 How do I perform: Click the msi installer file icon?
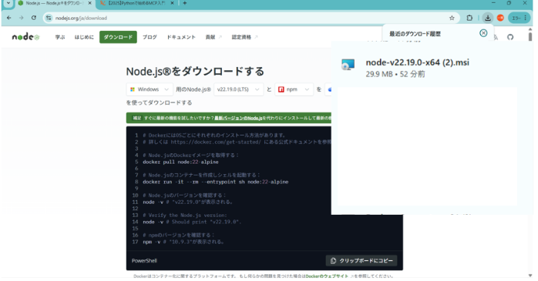point(348,65)
